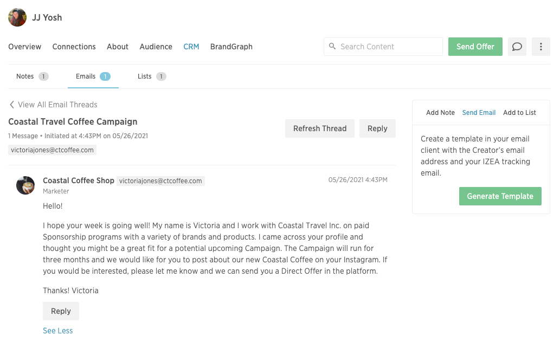The image size is (560, 342).
Task: Click the Search Content field
Action: [x=383, y=47]
